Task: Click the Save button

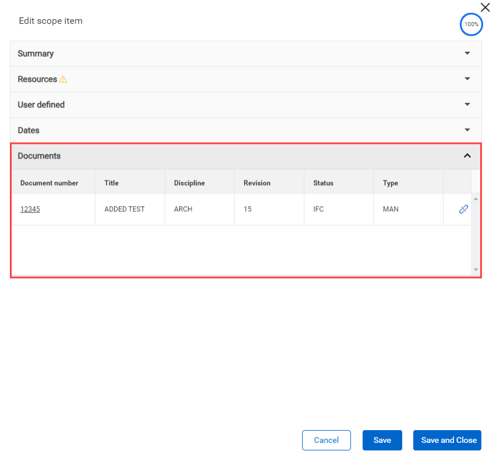Action: pos(382,441)
